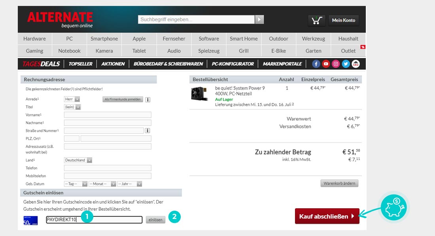Open the Grill category
The image size is (435, 236).
pyautogui.click(x=244, y=51)
